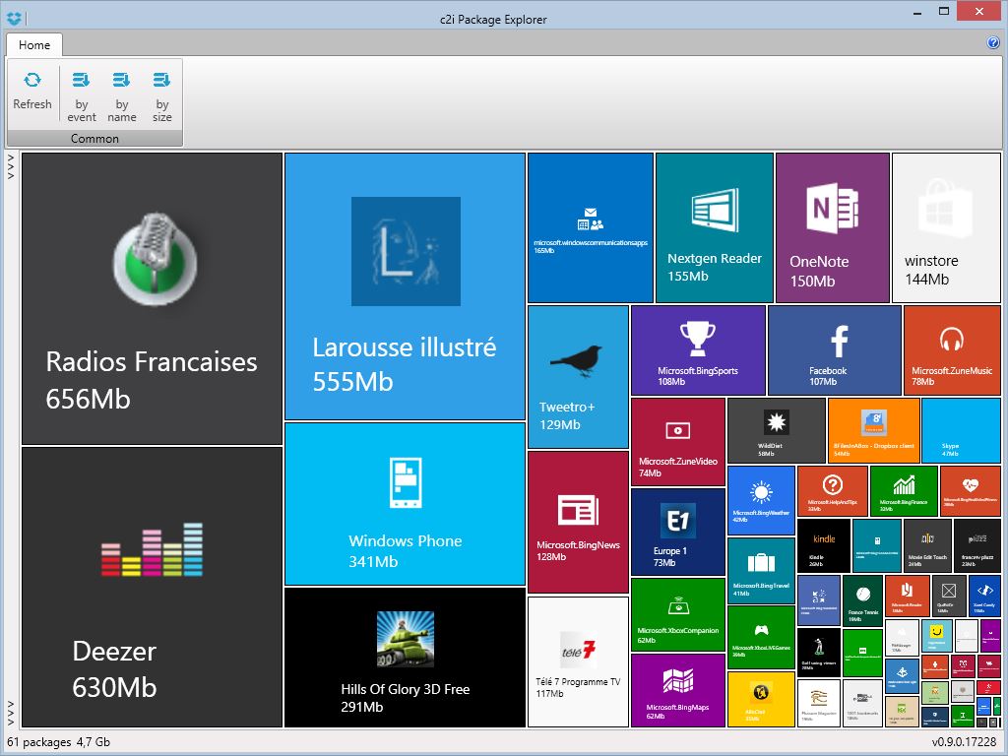Sort packages by name
This screenshot has height=756, width=1008.
click(121, 97)
